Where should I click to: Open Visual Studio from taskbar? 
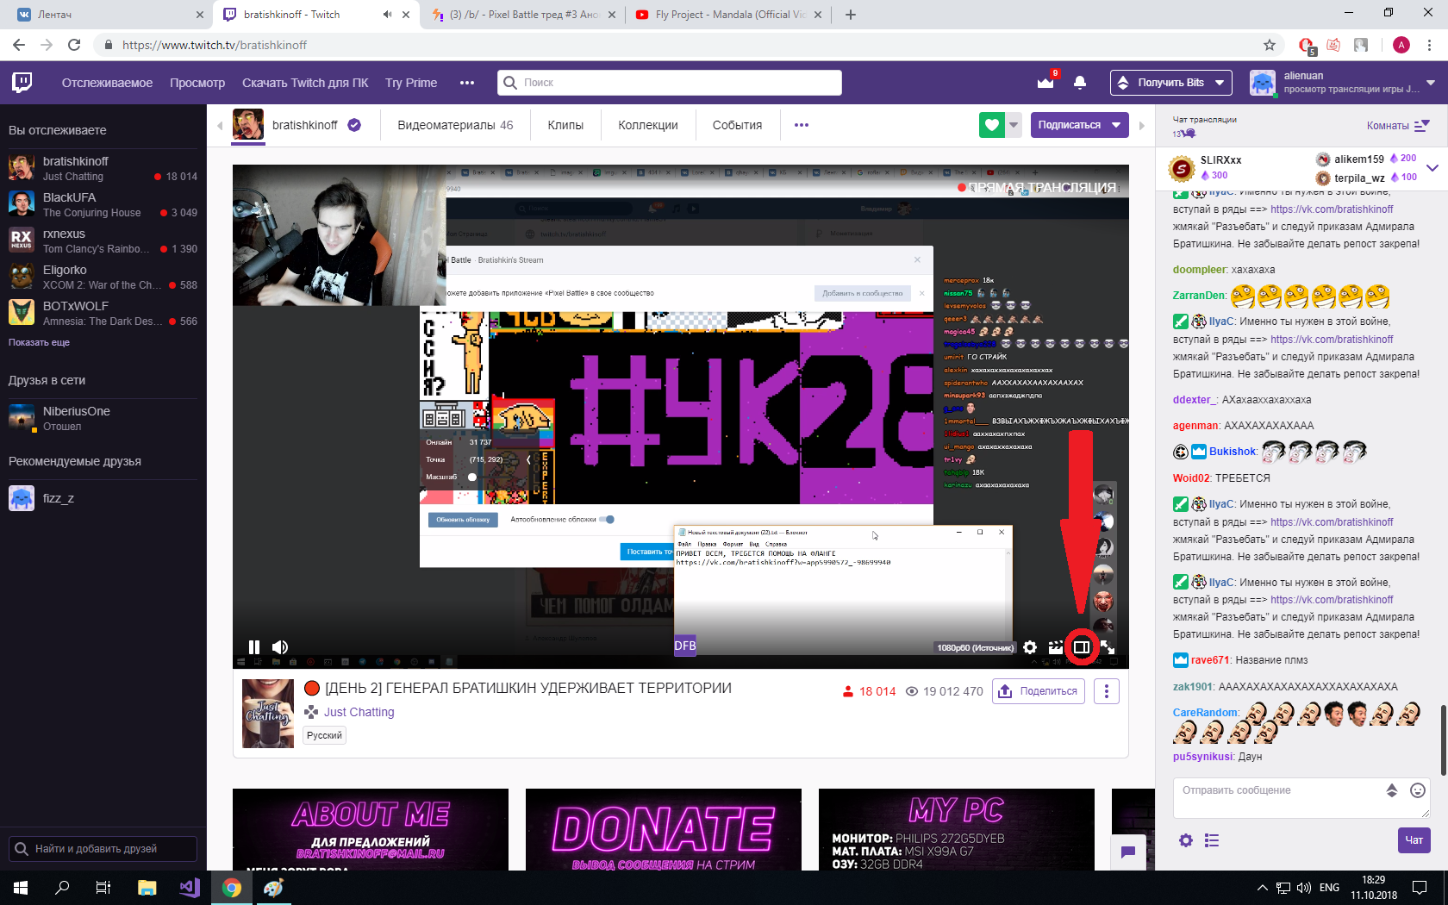coord(190,888)
